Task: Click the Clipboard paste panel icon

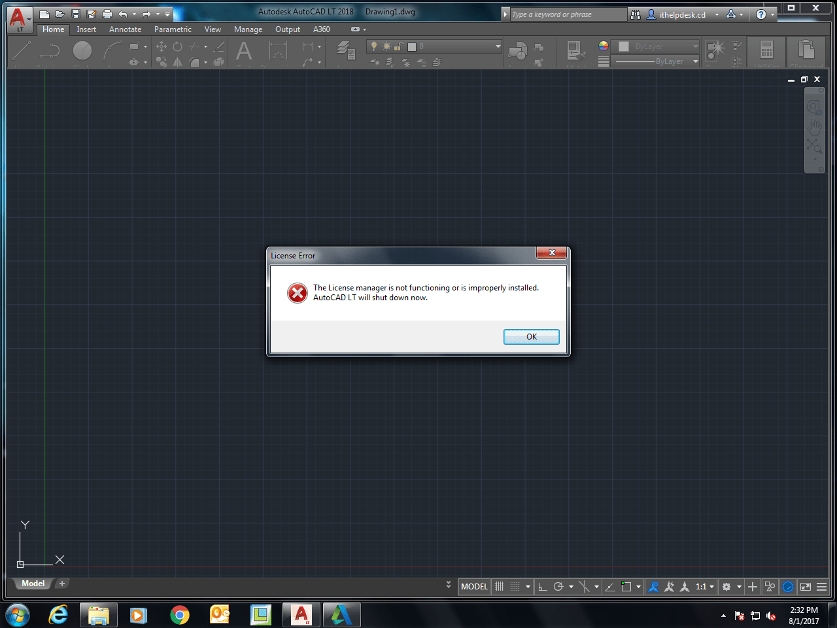Action: [806, 51]
